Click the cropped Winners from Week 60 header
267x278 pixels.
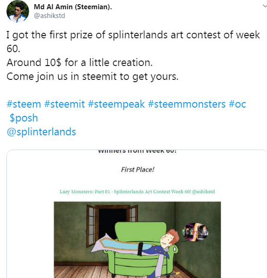point(137,151)
